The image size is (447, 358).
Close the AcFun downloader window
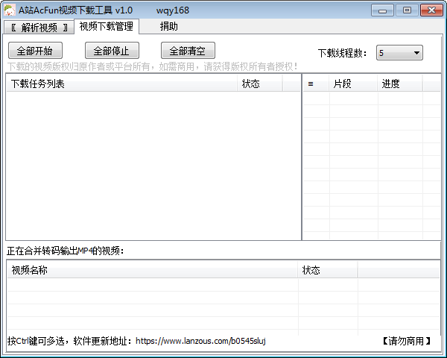click(429, 10)
